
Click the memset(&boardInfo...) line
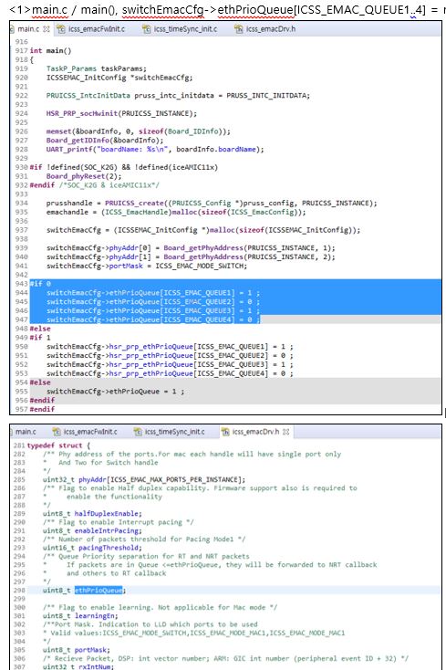pyautogui.click(x=139, y=131)
